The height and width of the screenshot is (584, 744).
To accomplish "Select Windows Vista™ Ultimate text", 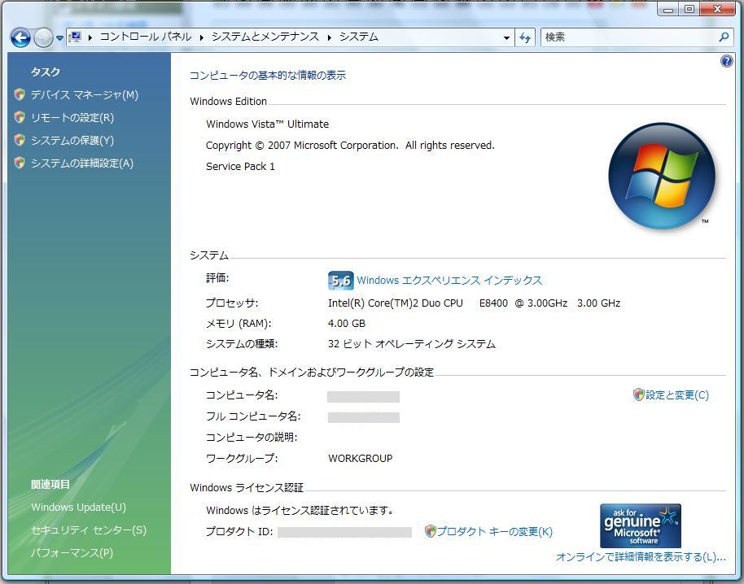I will tap(267, 124).
